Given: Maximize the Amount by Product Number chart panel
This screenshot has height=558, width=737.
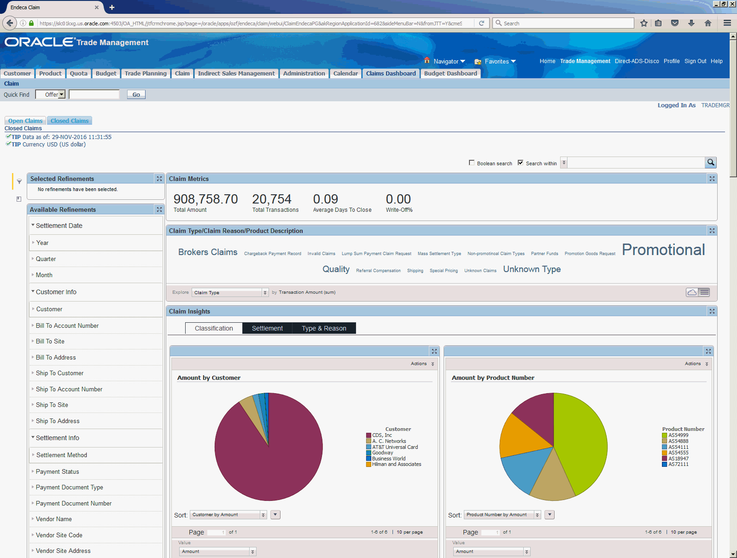Looking at the screenshot, I should click(x=708, y=351).
